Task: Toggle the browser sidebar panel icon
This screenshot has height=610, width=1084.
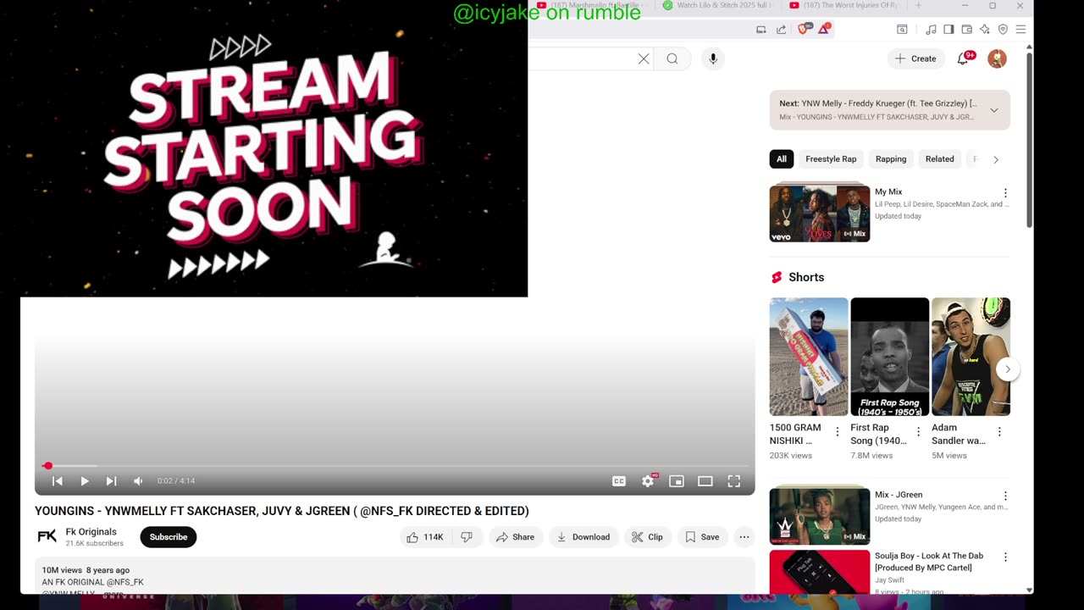Action: coord(948,30)
